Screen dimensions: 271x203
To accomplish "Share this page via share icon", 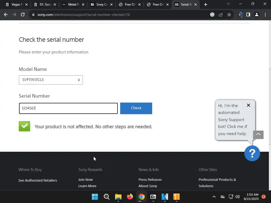I will (x=221, y=15).
